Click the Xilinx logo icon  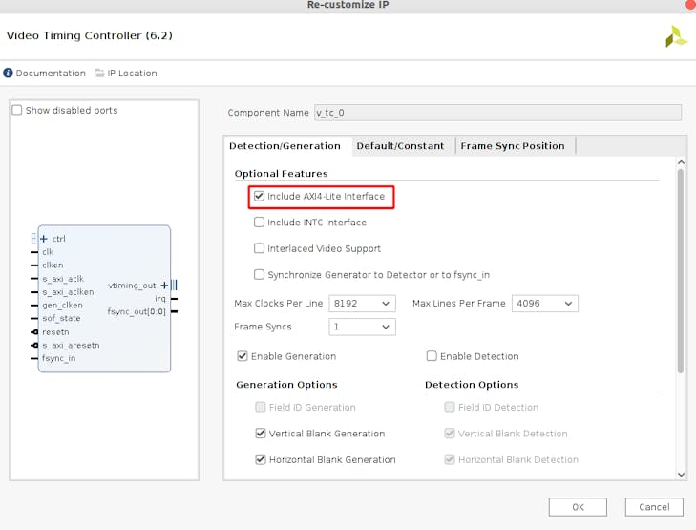point(675,37)
